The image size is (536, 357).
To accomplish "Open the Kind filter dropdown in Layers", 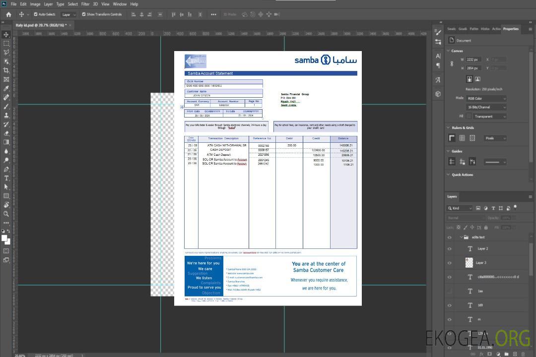I will (x=460, y=208).
